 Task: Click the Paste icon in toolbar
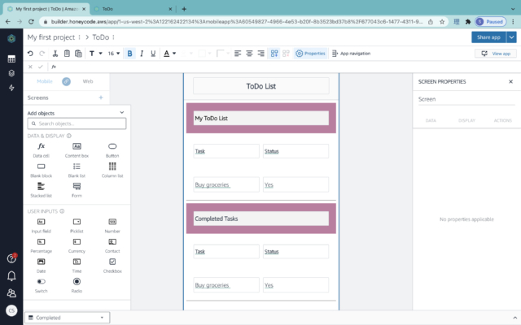[x=78, y=54]
